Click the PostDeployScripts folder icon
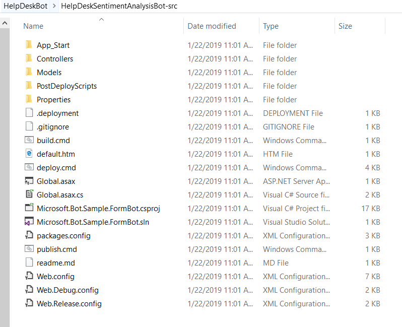This screenshot has height=327, width=402. [x=29, y=86]
